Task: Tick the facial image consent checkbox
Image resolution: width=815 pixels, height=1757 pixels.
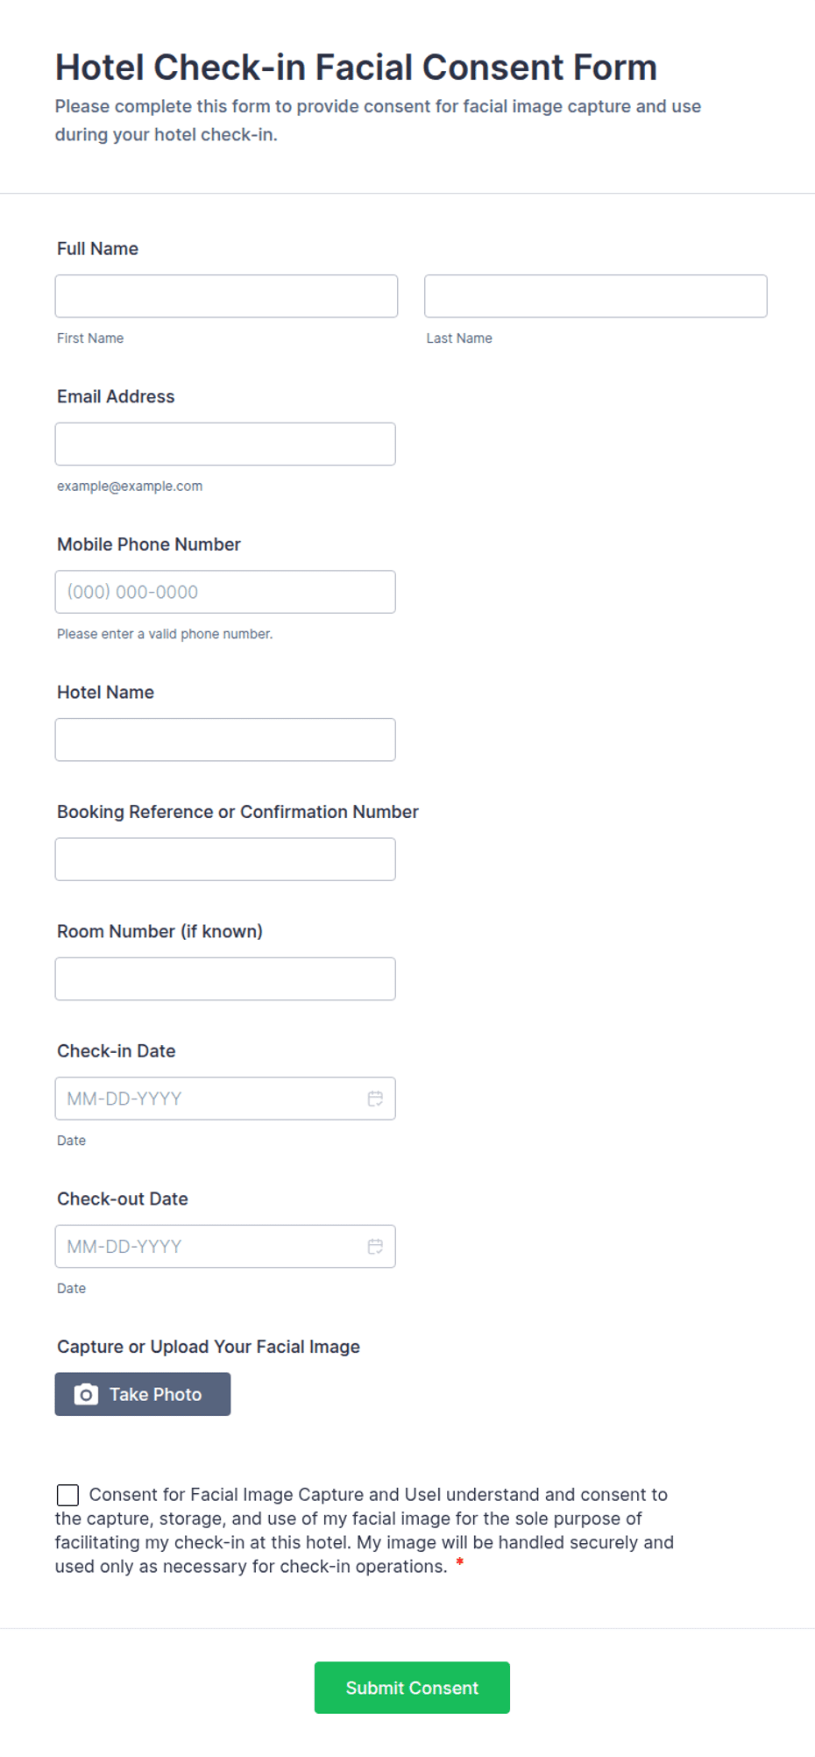Action: tap(67, 1495)
